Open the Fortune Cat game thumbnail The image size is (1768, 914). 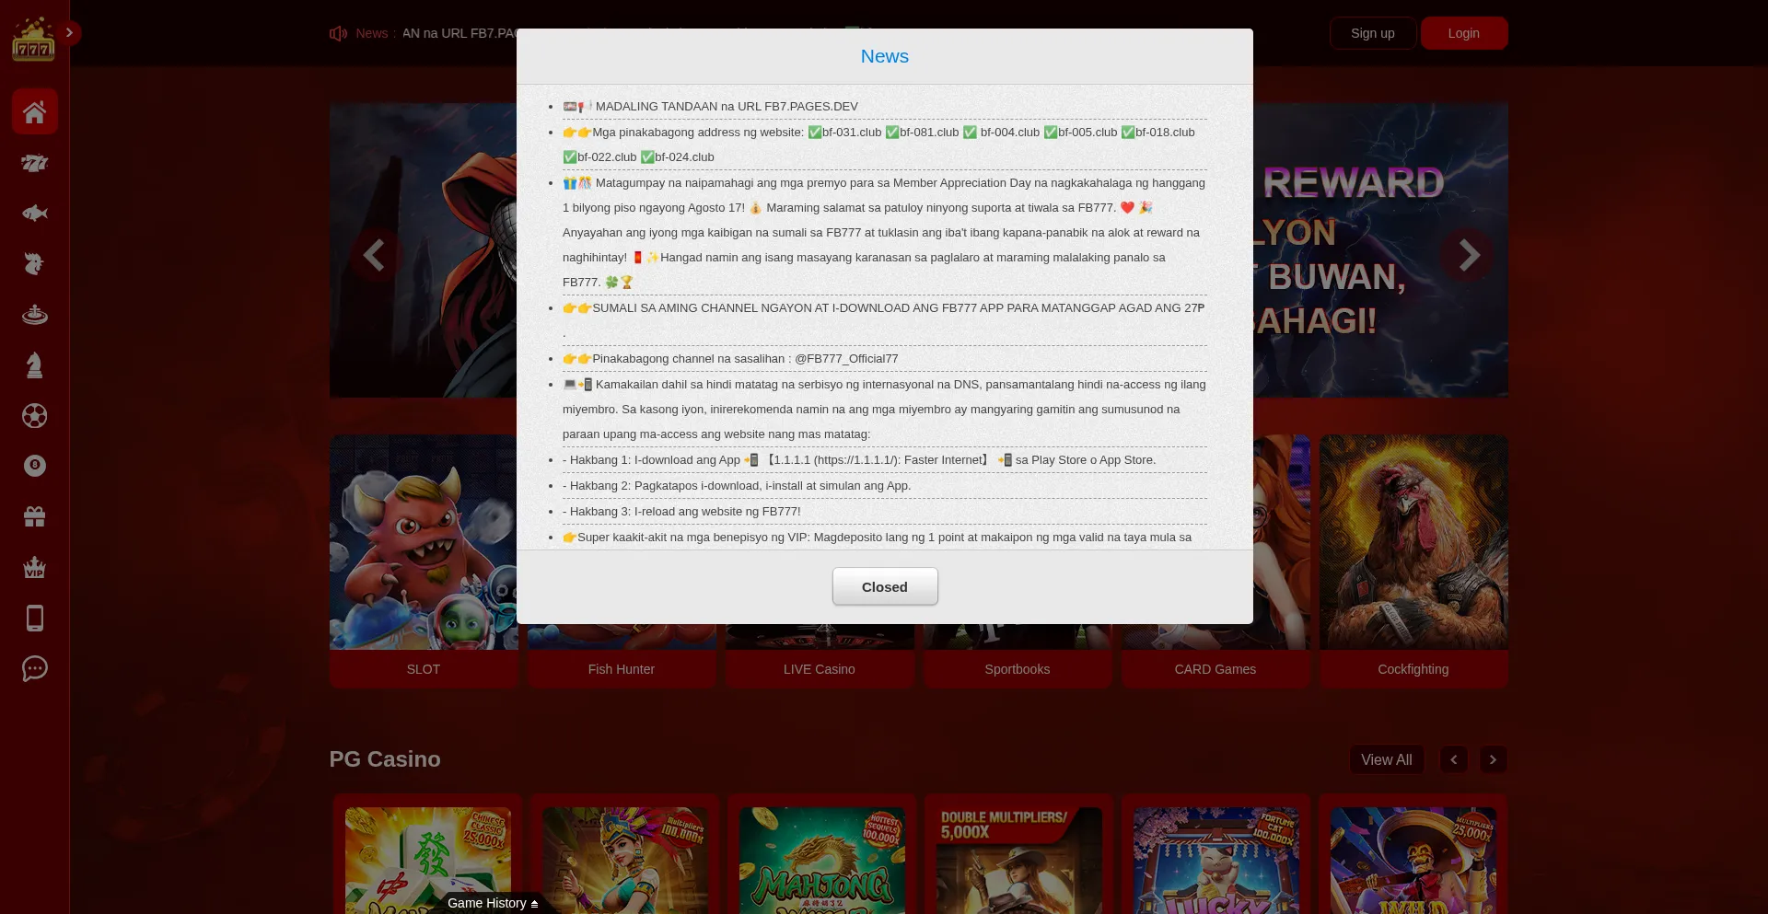coord(1216,861)
